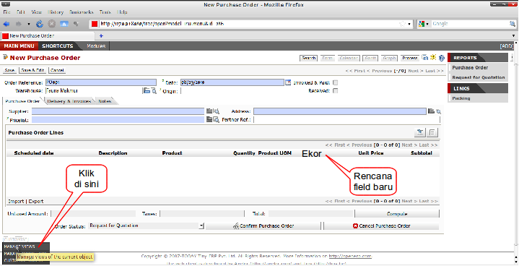Click the Save & Edit button

pyautogui.click(x=32, y=70)
